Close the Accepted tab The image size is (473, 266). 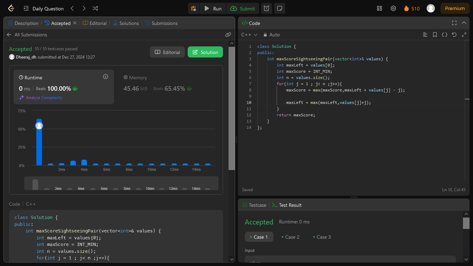click(x=75, y=23)
